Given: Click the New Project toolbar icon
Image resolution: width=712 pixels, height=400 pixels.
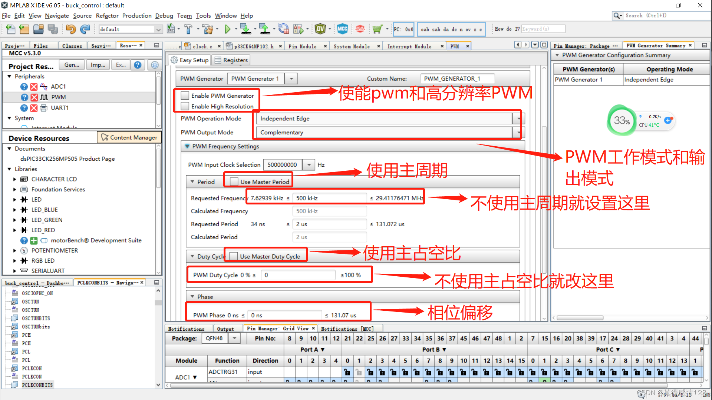Looking at the screenshot, I should (x=24, y=29).
